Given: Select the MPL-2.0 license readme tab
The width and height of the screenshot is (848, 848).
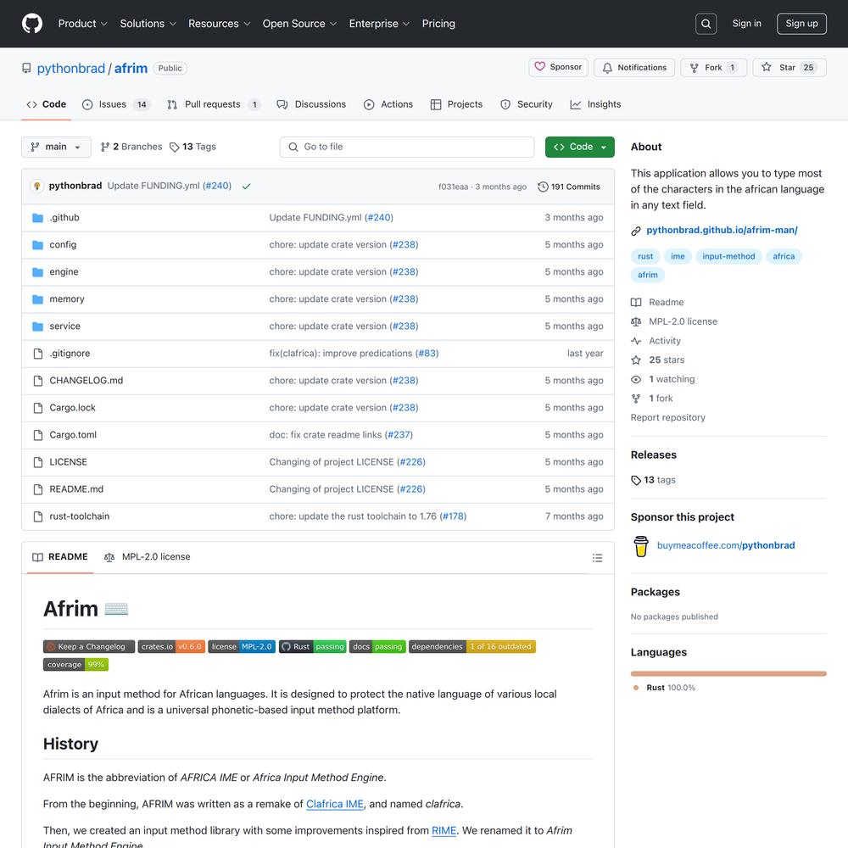Looking at the screenshot, I should coord(147,557).
